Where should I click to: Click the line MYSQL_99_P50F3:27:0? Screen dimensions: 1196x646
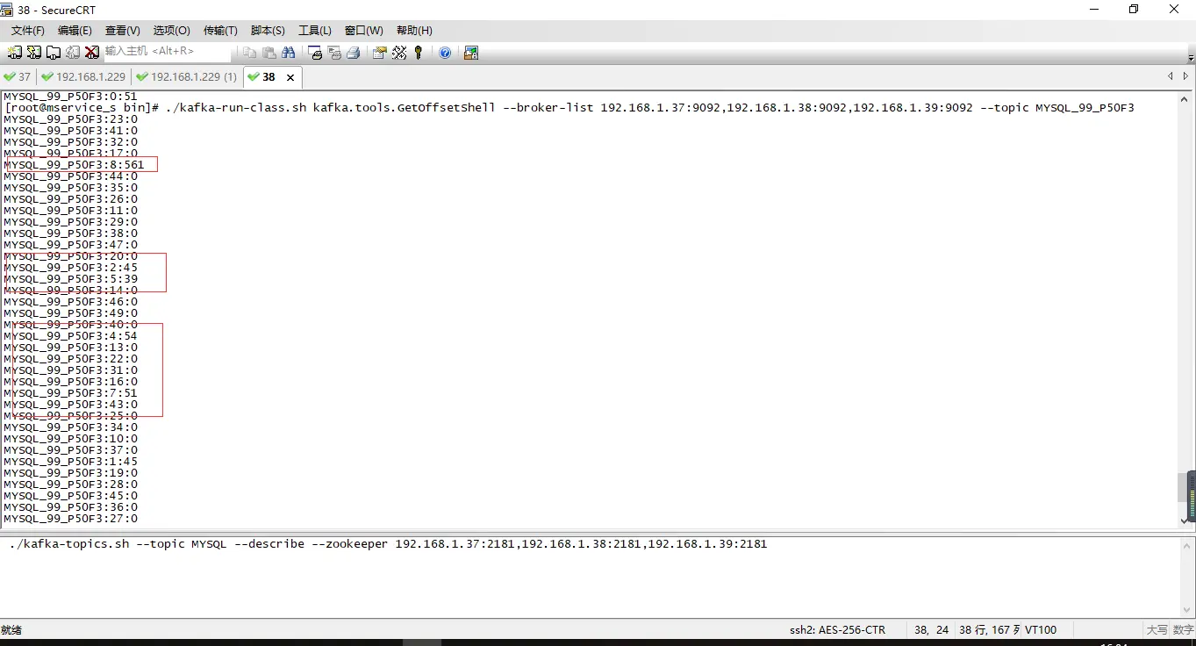71,519
